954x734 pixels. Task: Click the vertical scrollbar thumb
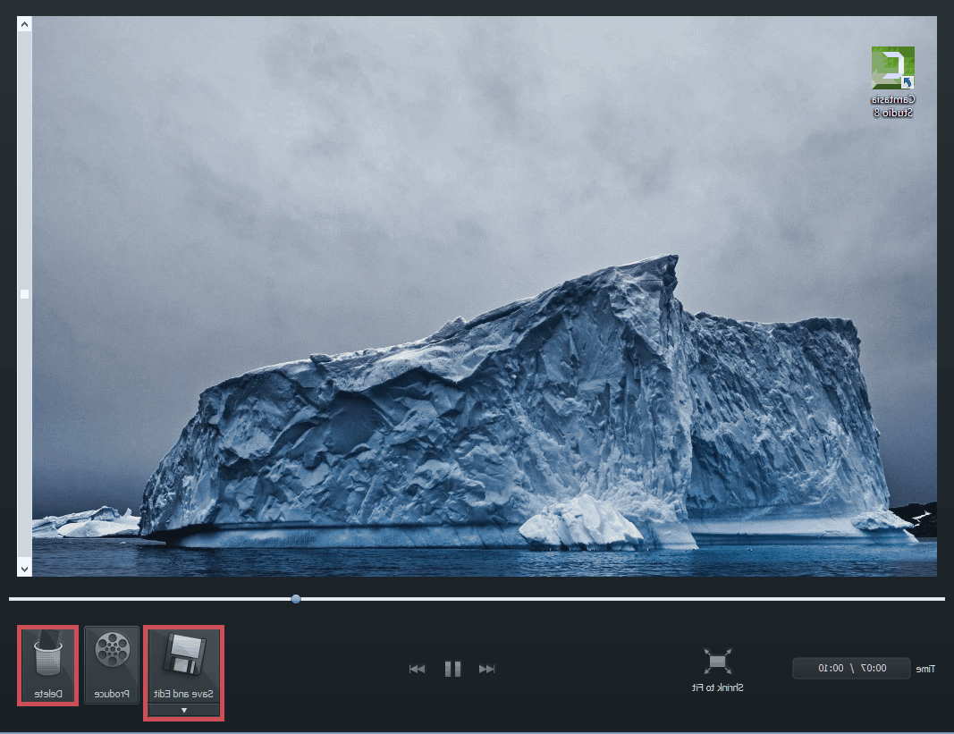(x=24, y=294)
